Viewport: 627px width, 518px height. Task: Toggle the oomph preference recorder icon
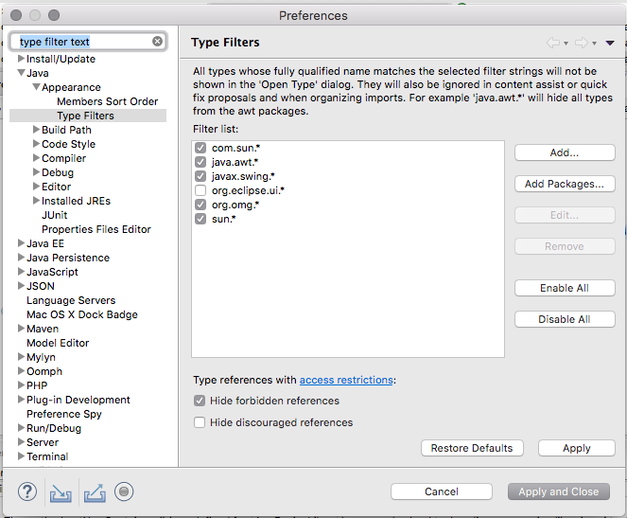click(x=124, y=491)
